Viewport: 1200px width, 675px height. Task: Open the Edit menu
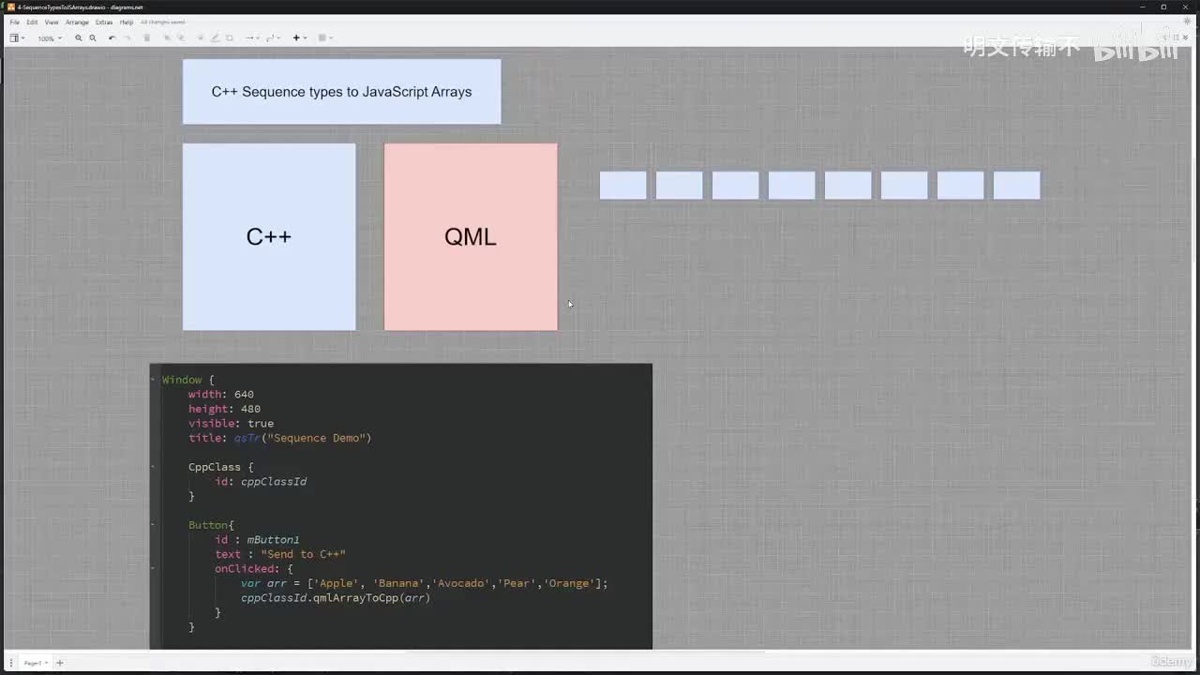point(32,22)
